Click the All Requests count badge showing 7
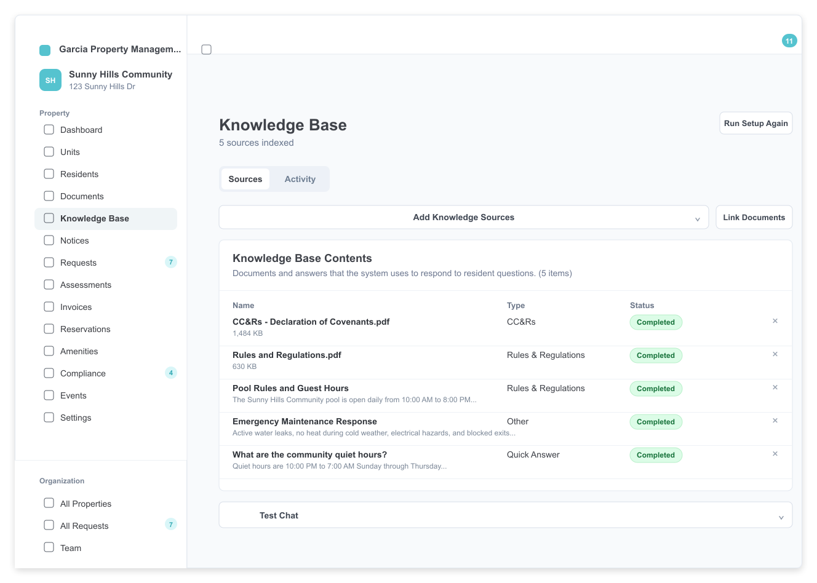The width and height of the screenshot is (817, 583). click(x=171, y=525)
